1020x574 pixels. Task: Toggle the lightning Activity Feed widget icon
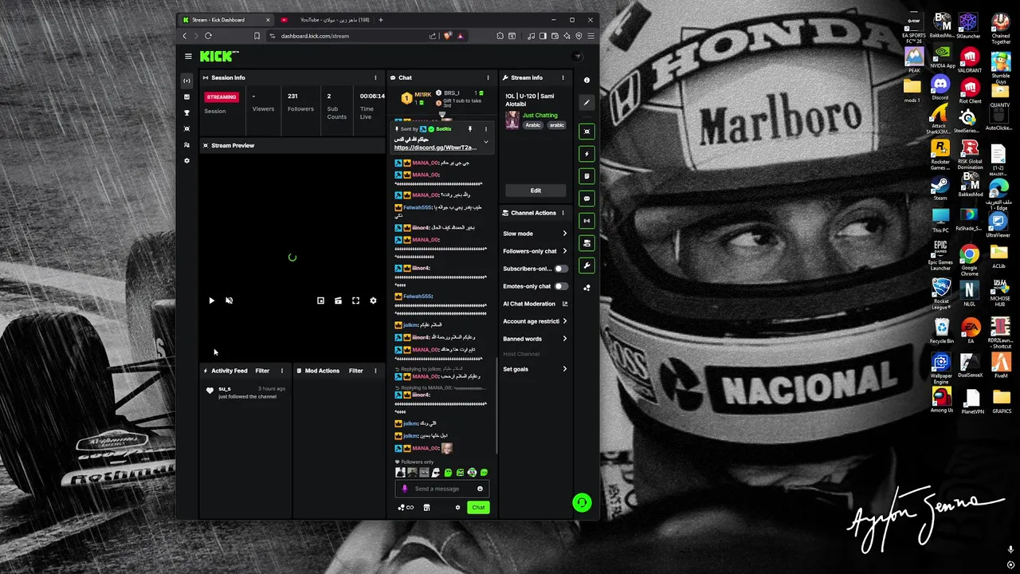point(586,154)
